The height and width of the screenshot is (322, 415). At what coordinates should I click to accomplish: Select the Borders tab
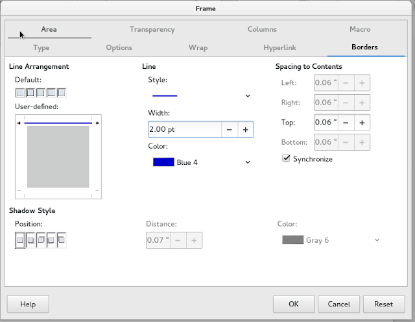pos(364,47)
